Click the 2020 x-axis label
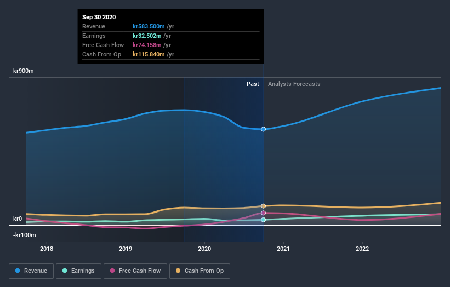 (x=204, y=249)
